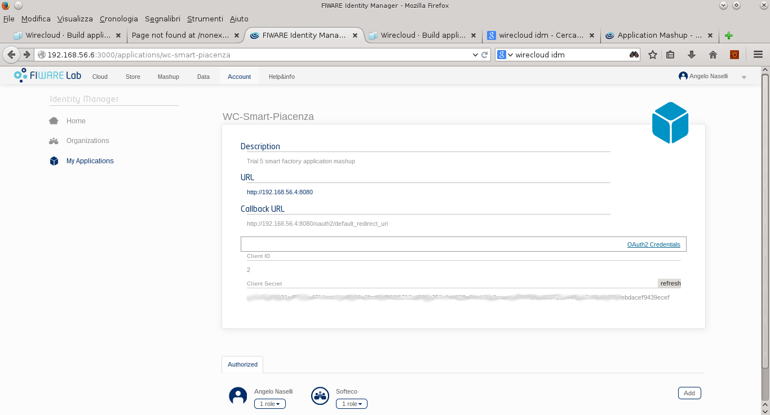This screenshot has width=770, height=415.
Task: Click the My Applications sidebar link
Action: coord(90,161)
